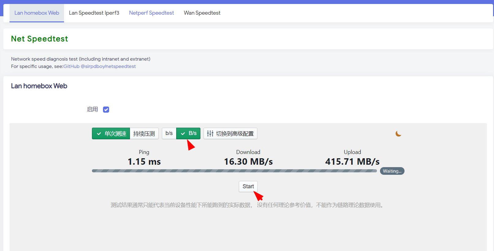Click the Upload label
494x251 pixels.
click(352, 152)
